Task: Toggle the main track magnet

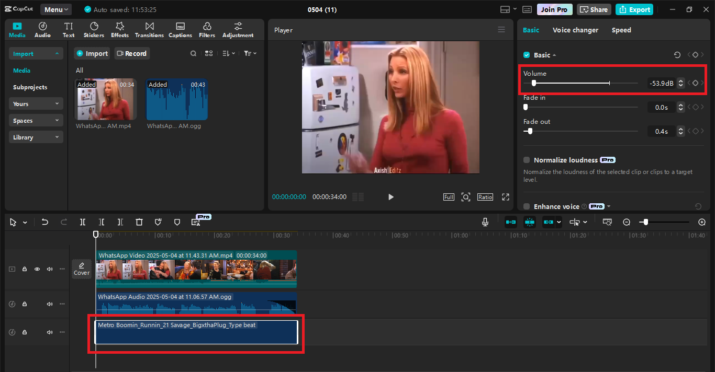Action: (x=511, y=222)
